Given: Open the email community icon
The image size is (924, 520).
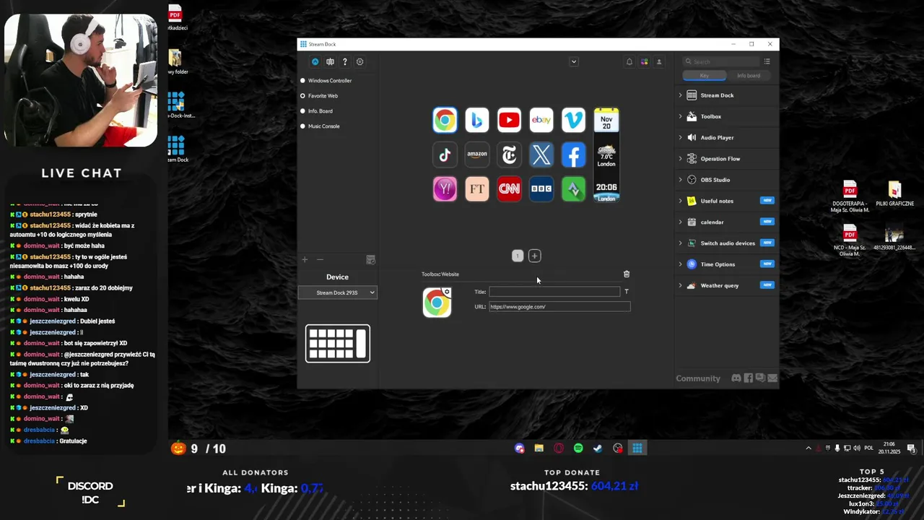Looking at the screenshot, I should pyautogui.click(x=772, y=378).
